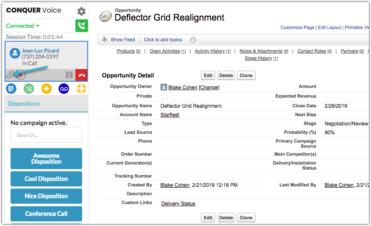The image size is (371, 226).
Task: Hang up the call with red button
Action: click(82, 75)
